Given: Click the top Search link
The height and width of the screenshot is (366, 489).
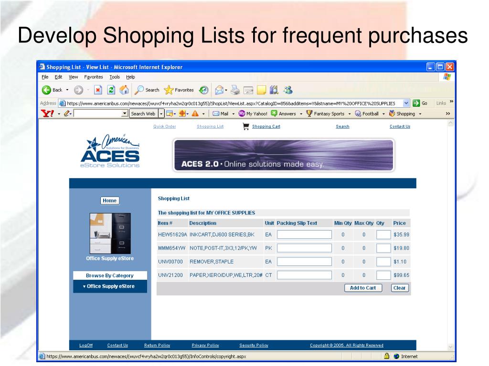Looking at the screenshot, I should (342, 126).
